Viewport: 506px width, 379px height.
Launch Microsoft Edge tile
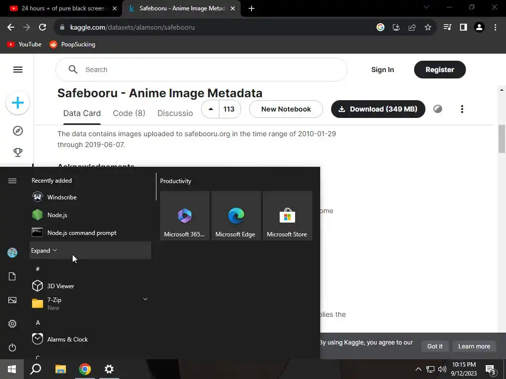[236, 216]
